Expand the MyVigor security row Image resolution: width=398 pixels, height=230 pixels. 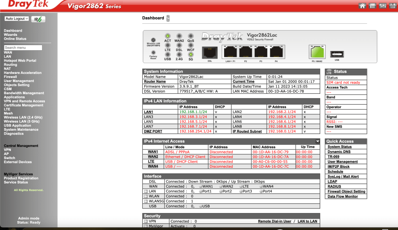click(x=146, y=226)
